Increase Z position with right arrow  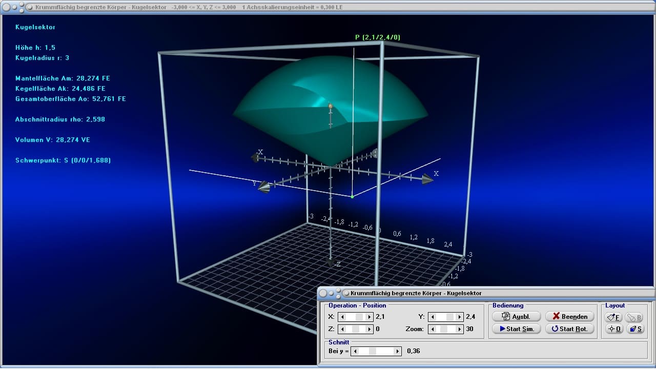(370, 329)
